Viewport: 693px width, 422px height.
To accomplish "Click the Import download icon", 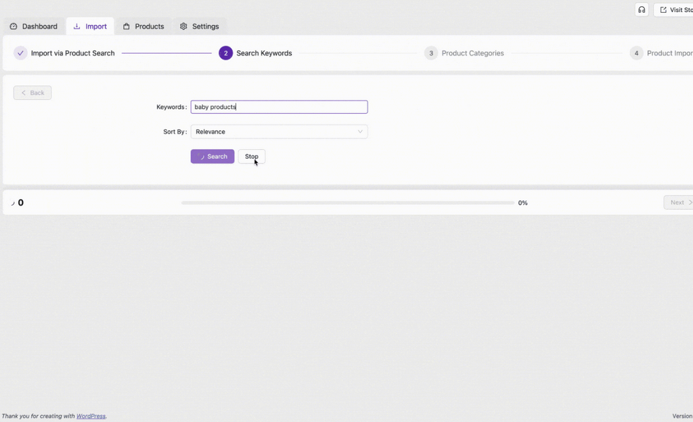I will click(x=77, y=26).
